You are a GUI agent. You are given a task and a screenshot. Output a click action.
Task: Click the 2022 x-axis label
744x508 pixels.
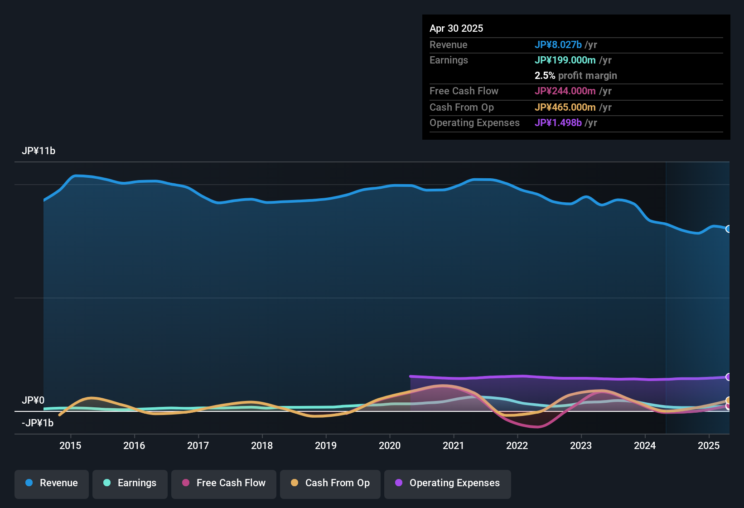pyautogui.click(x=517, y=445)
